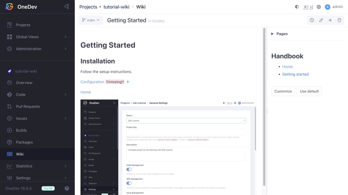The image size is (348, 195).
Task: Open the Packages menu item
Action: coord(37,142)
